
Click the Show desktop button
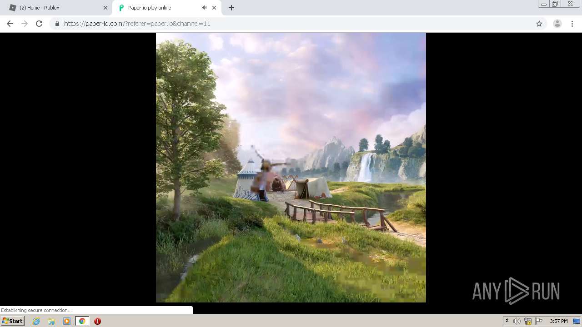577,321
